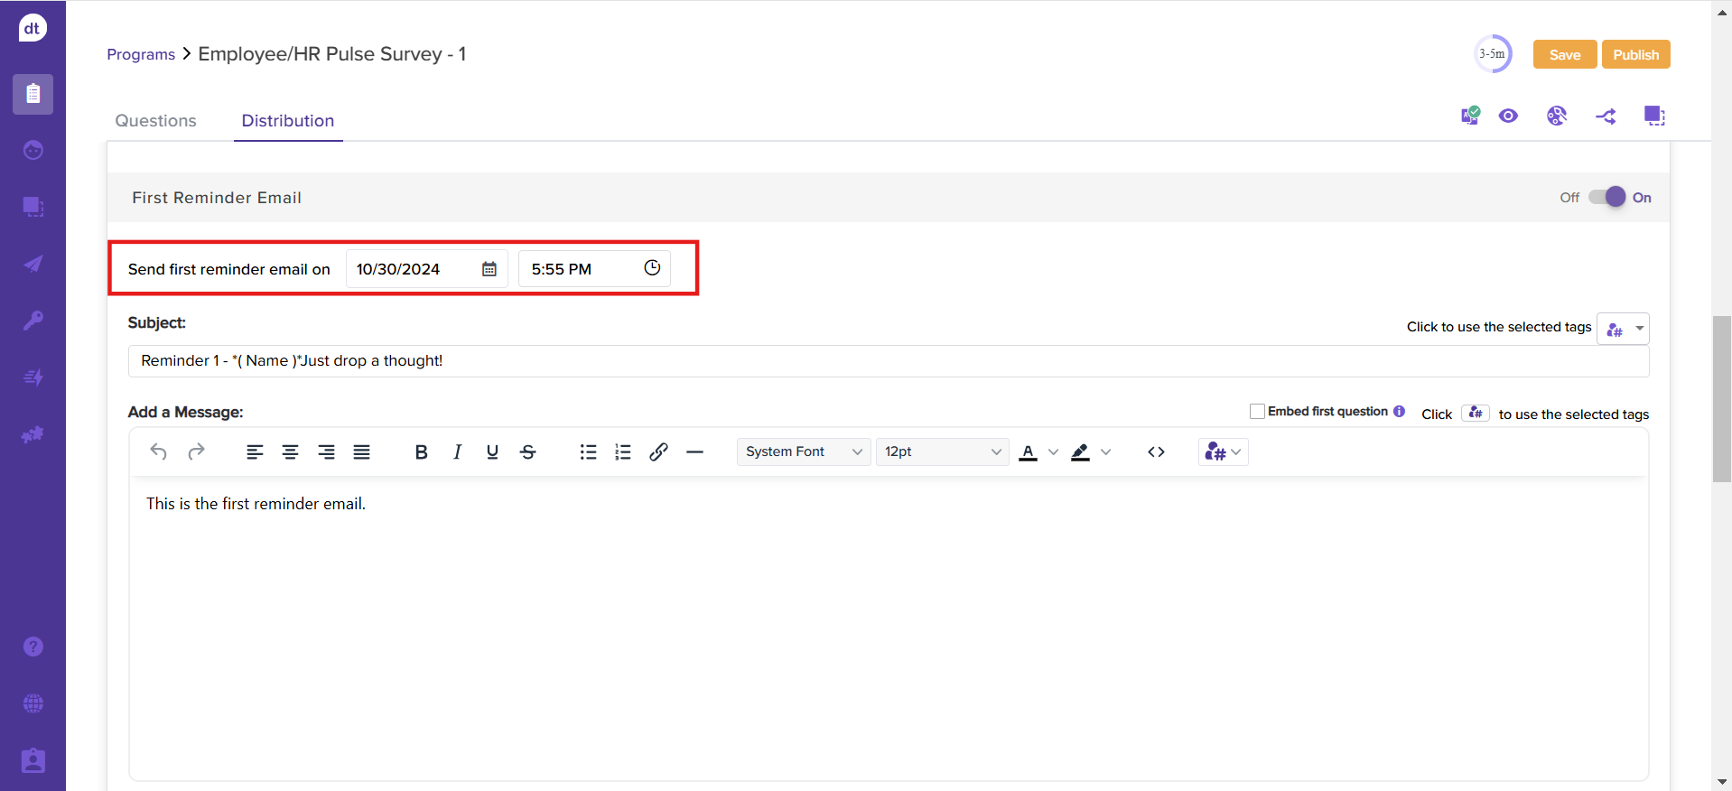Click the Publish button
The height and width of the screenshot is (791, 1732).
pyautogui.click(x=1635, y=55)
